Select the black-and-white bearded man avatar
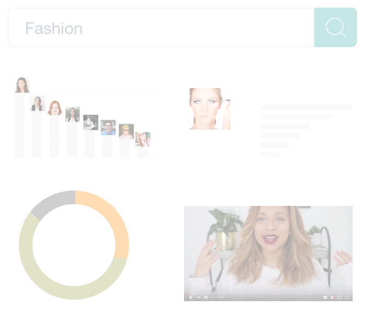Screen dimensions: 368x311 coord(90,122)
